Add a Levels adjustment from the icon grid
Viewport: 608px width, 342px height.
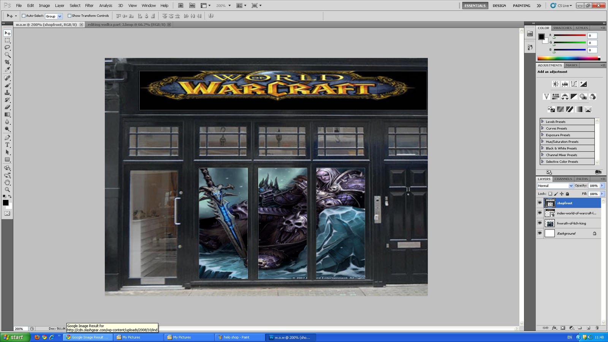click(x=565, y=84)
